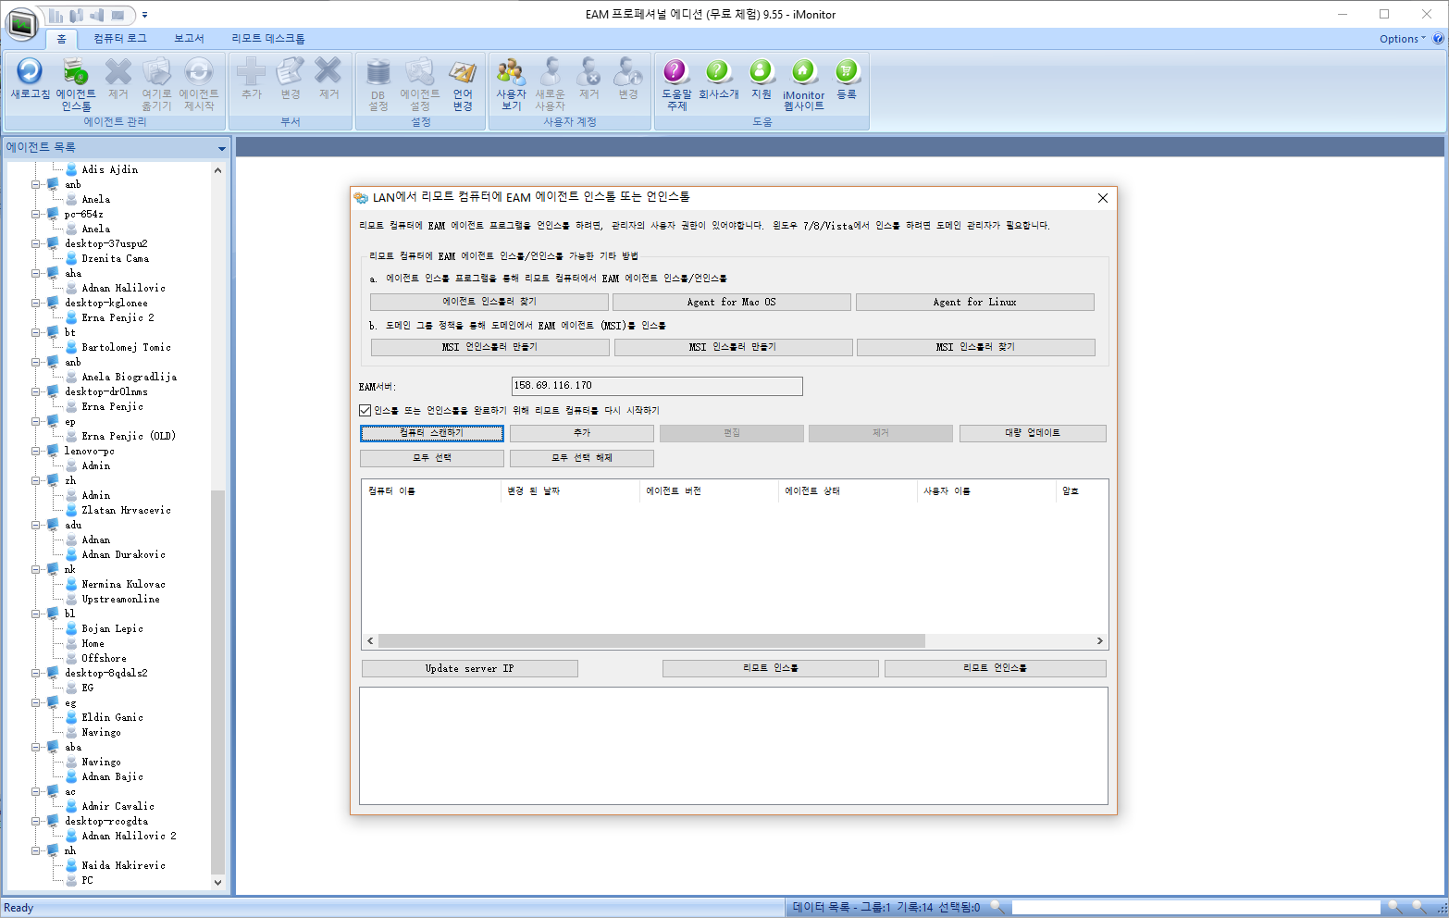The height and width of the screenshot is (918, 1449).
Task: Sort the list by 에이전트 버전 column
Action: click(708, 490)
